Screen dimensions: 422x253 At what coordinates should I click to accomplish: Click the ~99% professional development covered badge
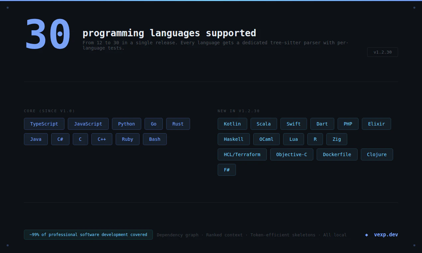88,235
